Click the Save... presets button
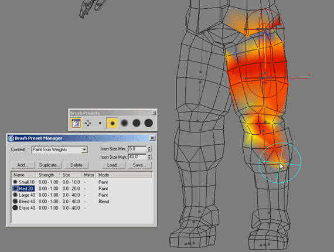The height and width of the screenshot is (252, 334). (x=139, y=165)
